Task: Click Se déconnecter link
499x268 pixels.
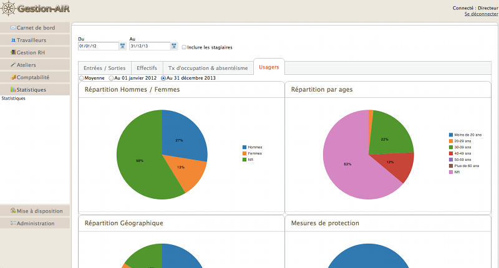Action: (481, 14)
